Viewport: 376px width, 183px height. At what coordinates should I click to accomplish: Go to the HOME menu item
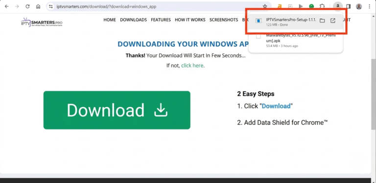click(110, 20)
